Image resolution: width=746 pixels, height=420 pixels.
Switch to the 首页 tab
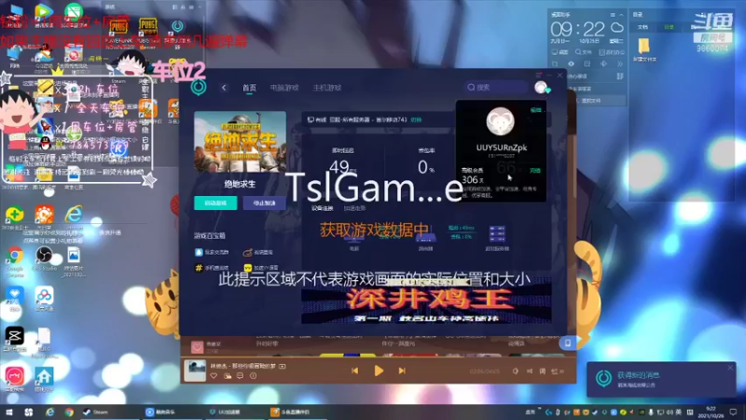249,88
